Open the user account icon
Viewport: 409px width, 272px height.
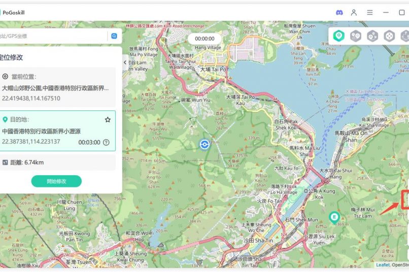(x=354, y=12)
